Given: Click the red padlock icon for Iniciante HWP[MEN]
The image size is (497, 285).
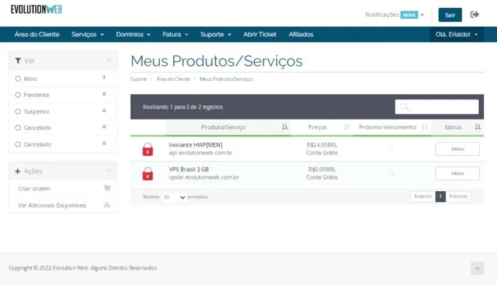Looking at the screenshot, I should click(x=148, y=149).
